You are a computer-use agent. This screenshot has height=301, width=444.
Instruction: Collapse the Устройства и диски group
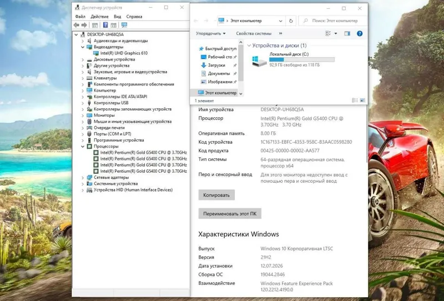[249, 46]
